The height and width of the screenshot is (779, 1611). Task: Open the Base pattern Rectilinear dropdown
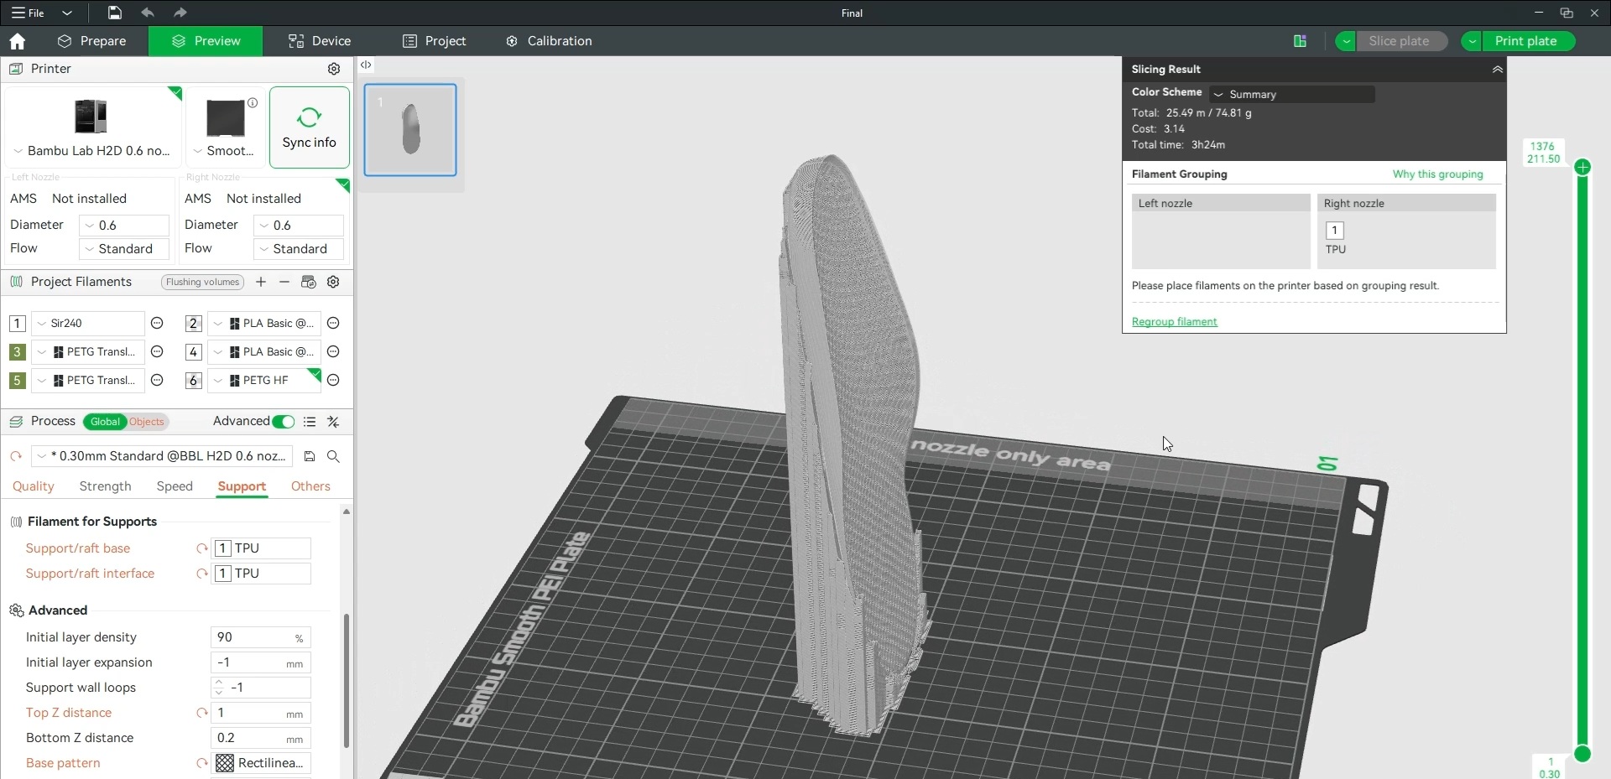tap(261, 763)
